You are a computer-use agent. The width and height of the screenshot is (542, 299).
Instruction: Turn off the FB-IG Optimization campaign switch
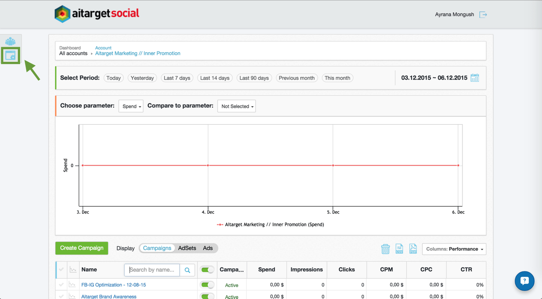[x=207, y=285]
